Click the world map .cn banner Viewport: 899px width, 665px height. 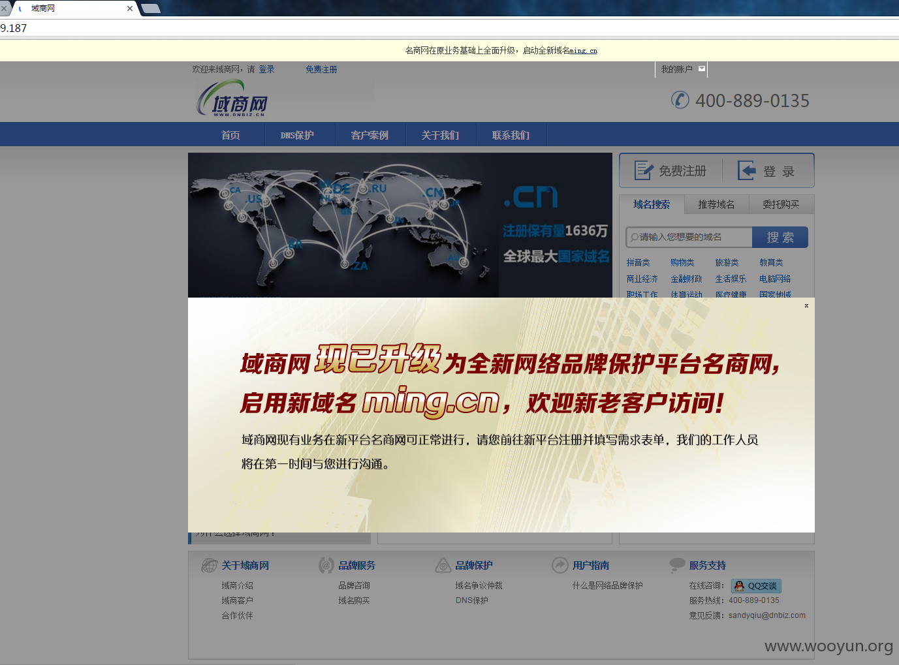pos(400,225)
